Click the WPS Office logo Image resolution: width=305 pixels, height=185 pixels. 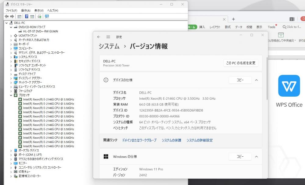click(289, 86)
